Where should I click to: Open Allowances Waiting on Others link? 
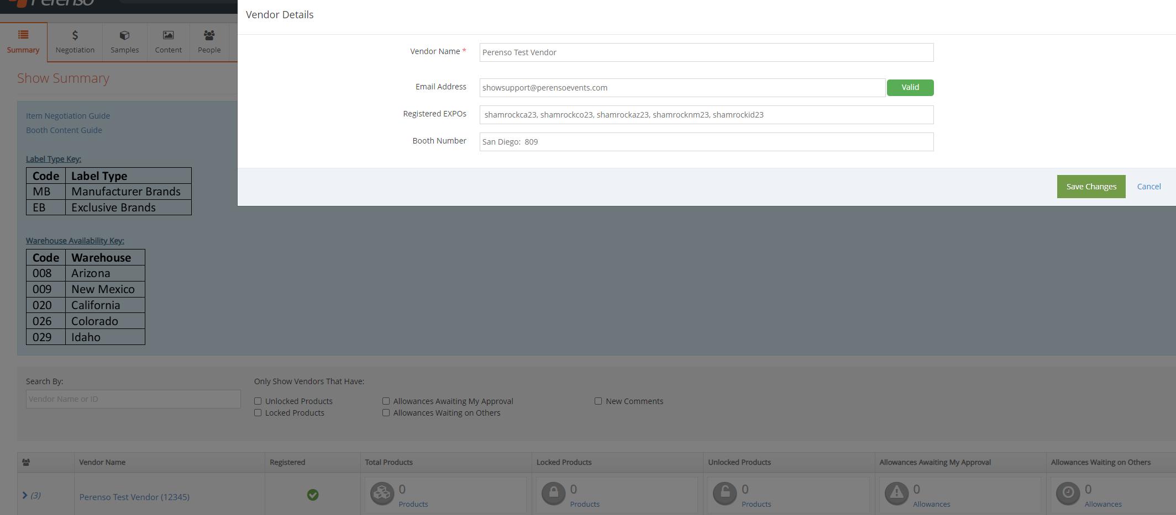tap(1103, 505)
